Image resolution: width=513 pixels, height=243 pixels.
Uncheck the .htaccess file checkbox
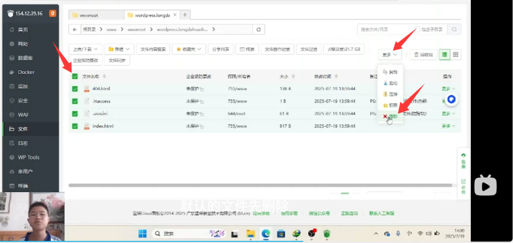pyautogui.click(x=75, y=101)
